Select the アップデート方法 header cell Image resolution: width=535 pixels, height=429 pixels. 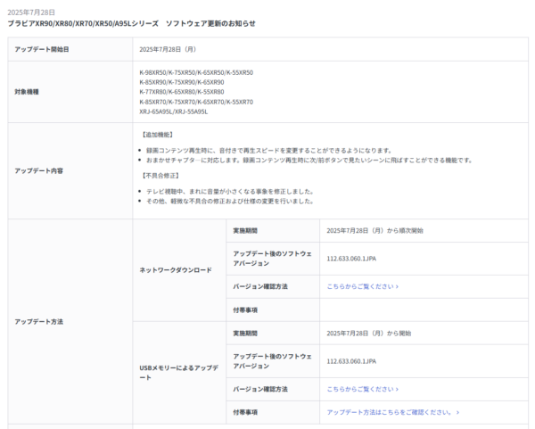click(70, 321)
